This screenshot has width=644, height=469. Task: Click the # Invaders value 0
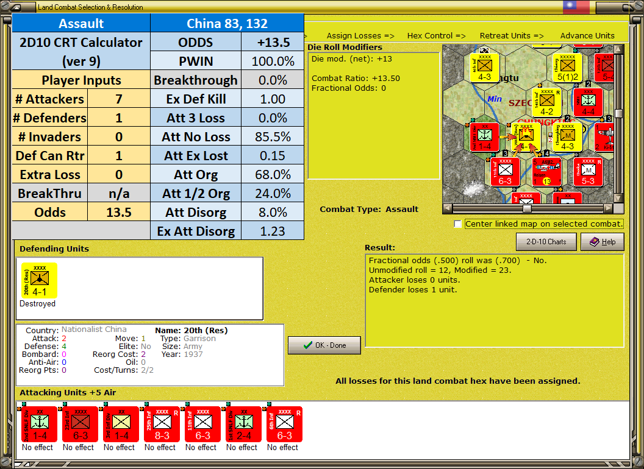click(x=119, y=136)
